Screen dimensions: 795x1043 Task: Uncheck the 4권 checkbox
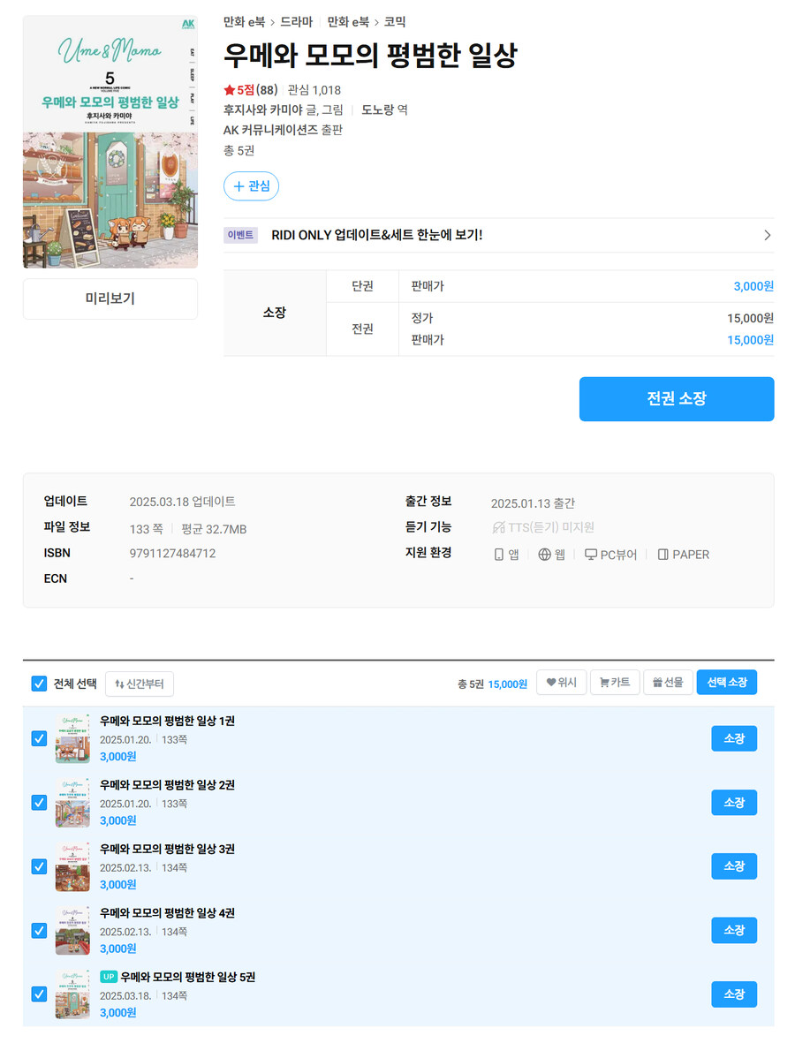(39, 930)
